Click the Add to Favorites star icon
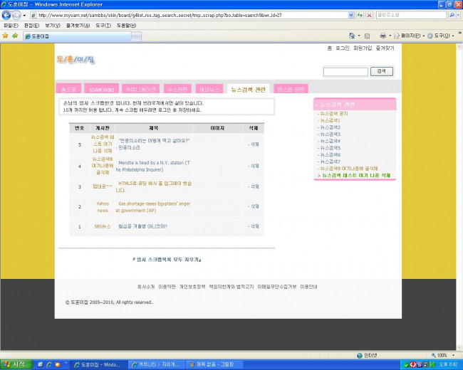This screenshot has width=463, height=370. point(15,36)
